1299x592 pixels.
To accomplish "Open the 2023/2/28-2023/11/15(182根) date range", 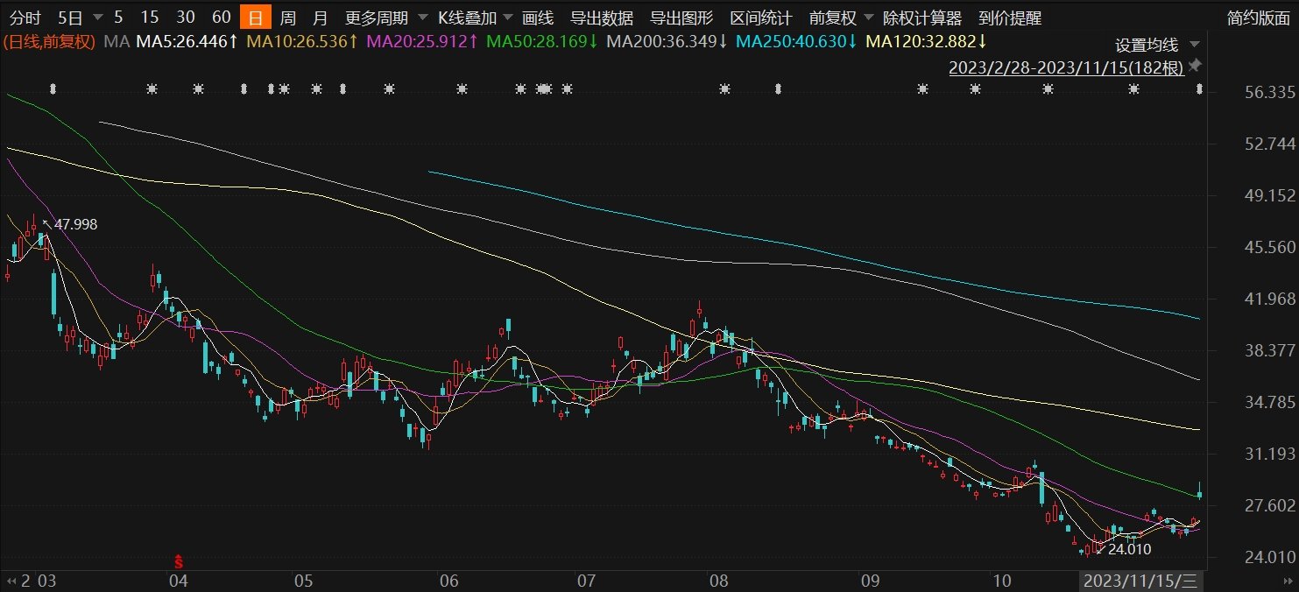I will click(1067, 67).
